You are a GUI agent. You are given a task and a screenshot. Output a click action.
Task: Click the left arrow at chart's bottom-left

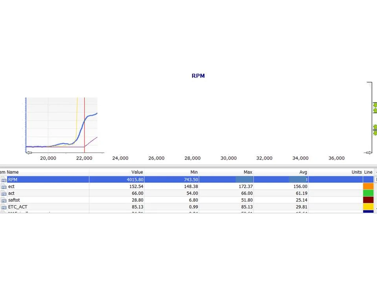tap(29, 153)
